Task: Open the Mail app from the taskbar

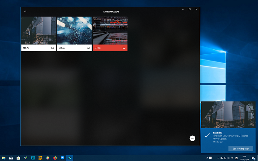Action: 11,158
